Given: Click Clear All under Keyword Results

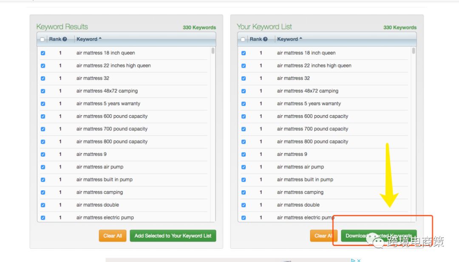Looking at the screenshot, I should [x=113, y=236].
